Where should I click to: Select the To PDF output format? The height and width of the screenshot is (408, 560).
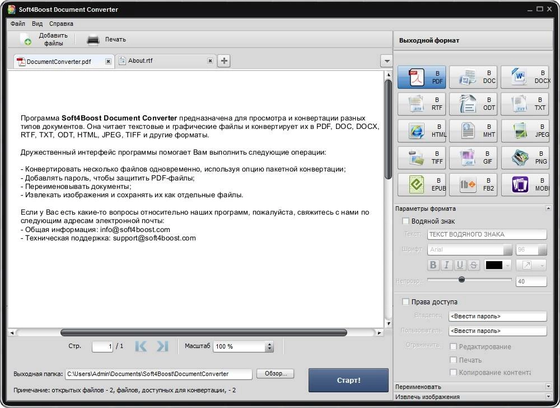pos(422,77)
